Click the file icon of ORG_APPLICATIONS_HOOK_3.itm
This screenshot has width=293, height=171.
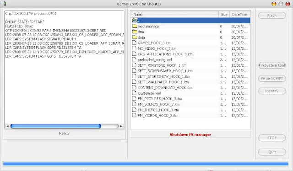point(134,54)
